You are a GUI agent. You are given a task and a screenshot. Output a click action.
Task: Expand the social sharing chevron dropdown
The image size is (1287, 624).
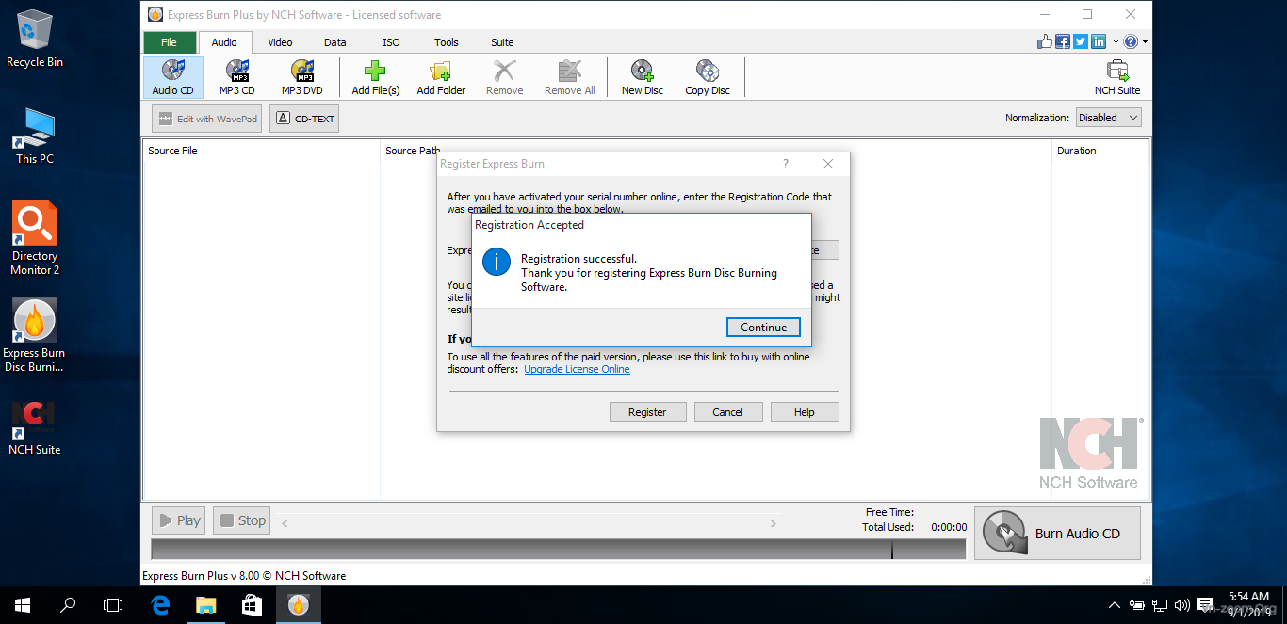(1116, 41)
